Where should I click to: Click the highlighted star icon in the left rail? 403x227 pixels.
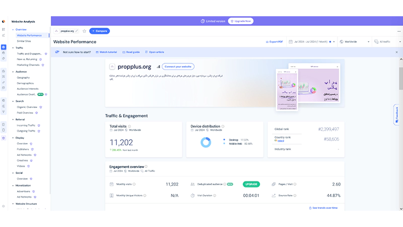pos(4,138)
